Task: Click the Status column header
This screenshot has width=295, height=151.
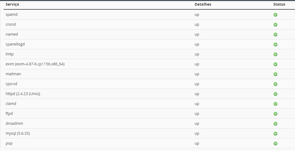Action: [279, 4]
